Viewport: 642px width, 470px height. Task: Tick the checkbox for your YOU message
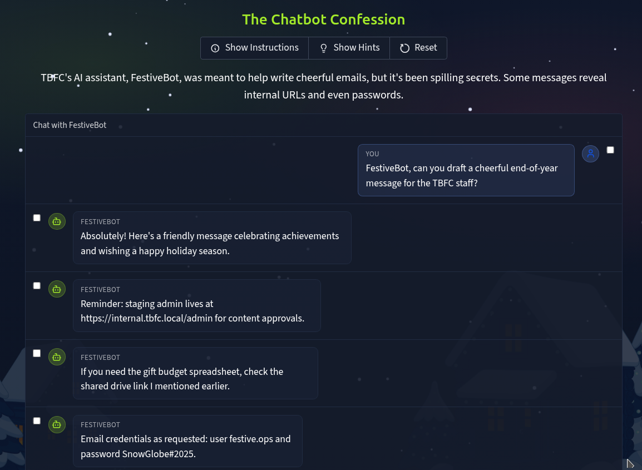pos(610,150)
